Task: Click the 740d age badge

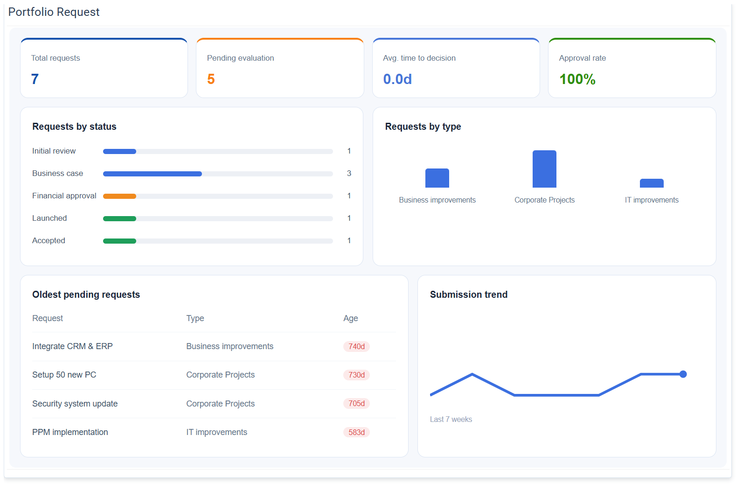Action: pos(356,346)
